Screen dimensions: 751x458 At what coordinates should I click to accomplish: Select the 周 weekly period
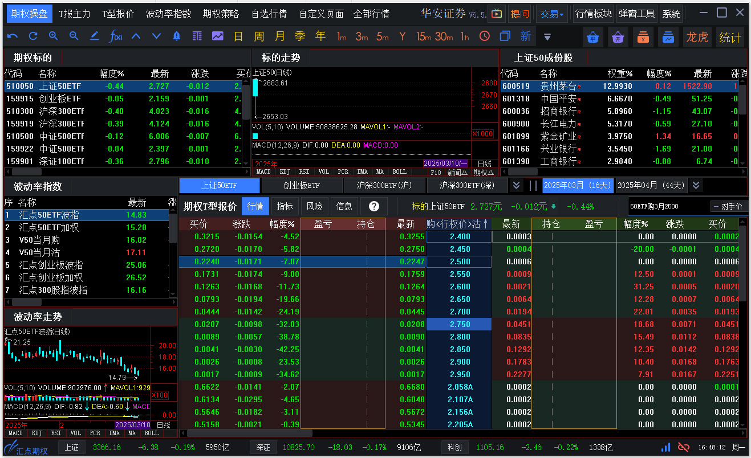(x=259, y=36)
